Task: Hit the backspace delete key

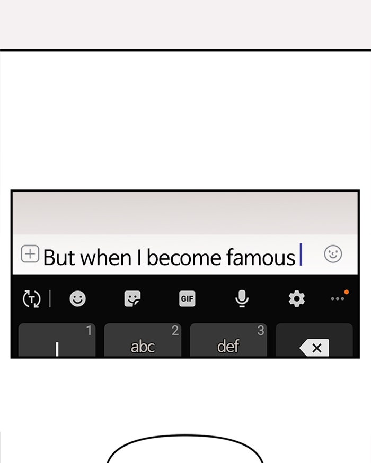Action: (314, 340)
